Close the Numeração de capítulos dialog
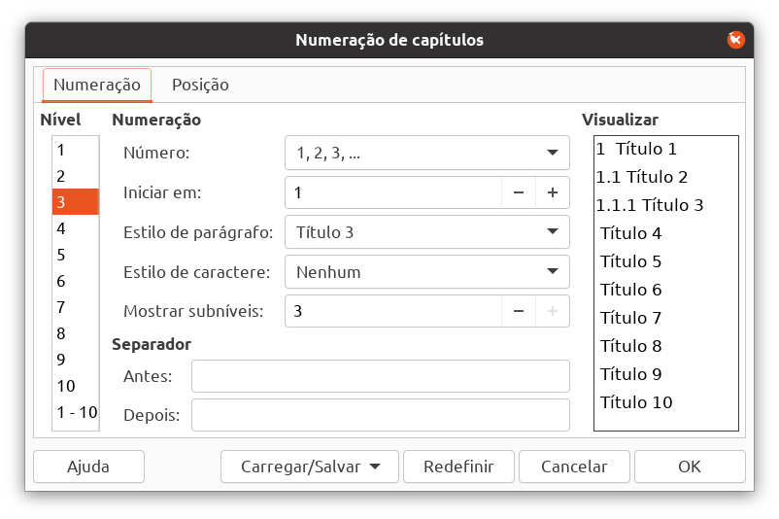Image resolution: width=779 pixels, height=519 pixels. point(735,40)
